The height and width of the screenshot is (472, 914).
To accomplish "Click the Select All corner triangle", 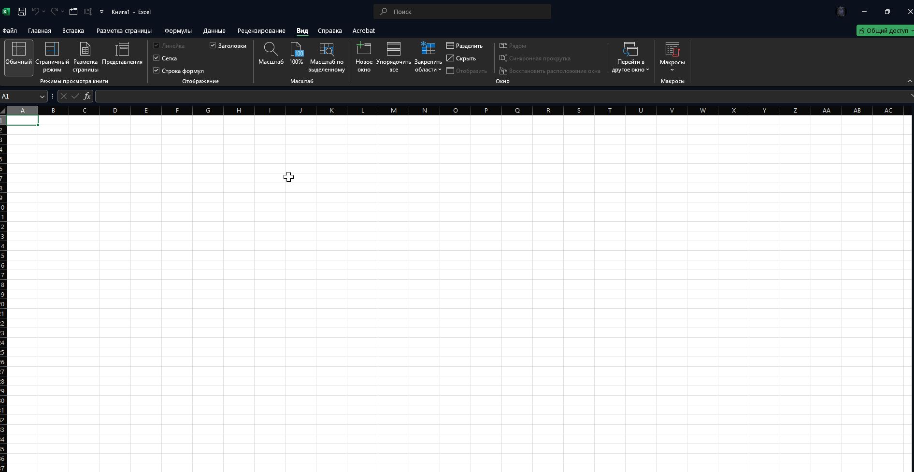I will click(3, 111).
